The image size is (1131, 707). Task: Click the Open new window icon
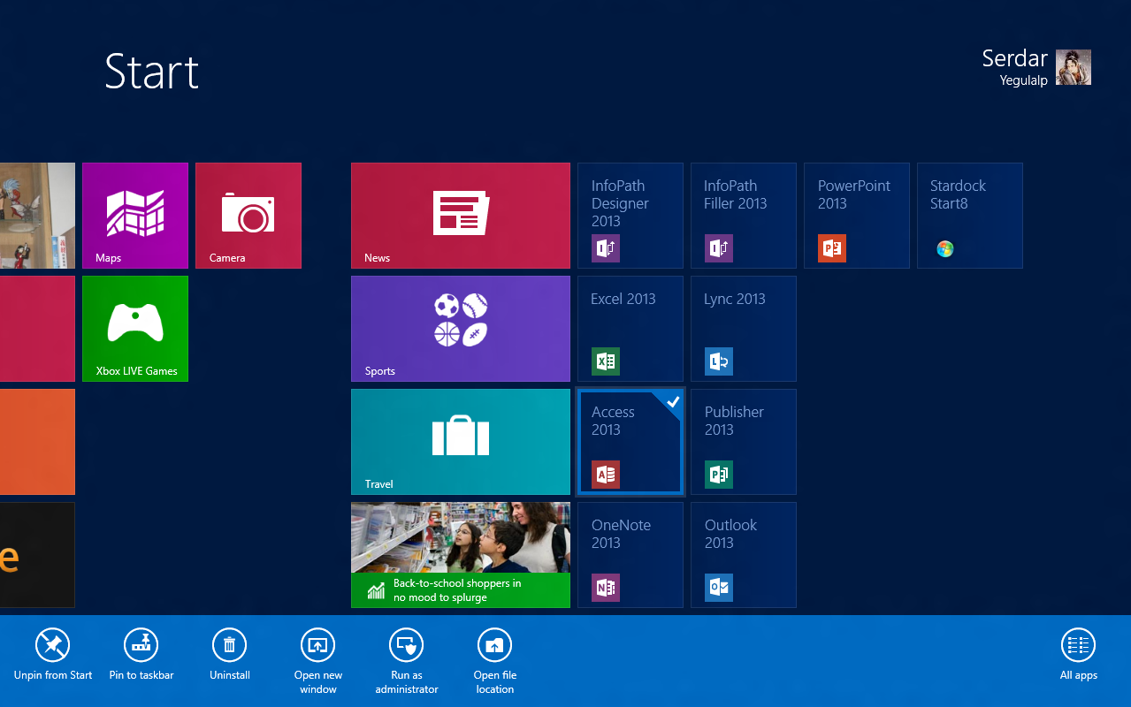coord(318,645)
